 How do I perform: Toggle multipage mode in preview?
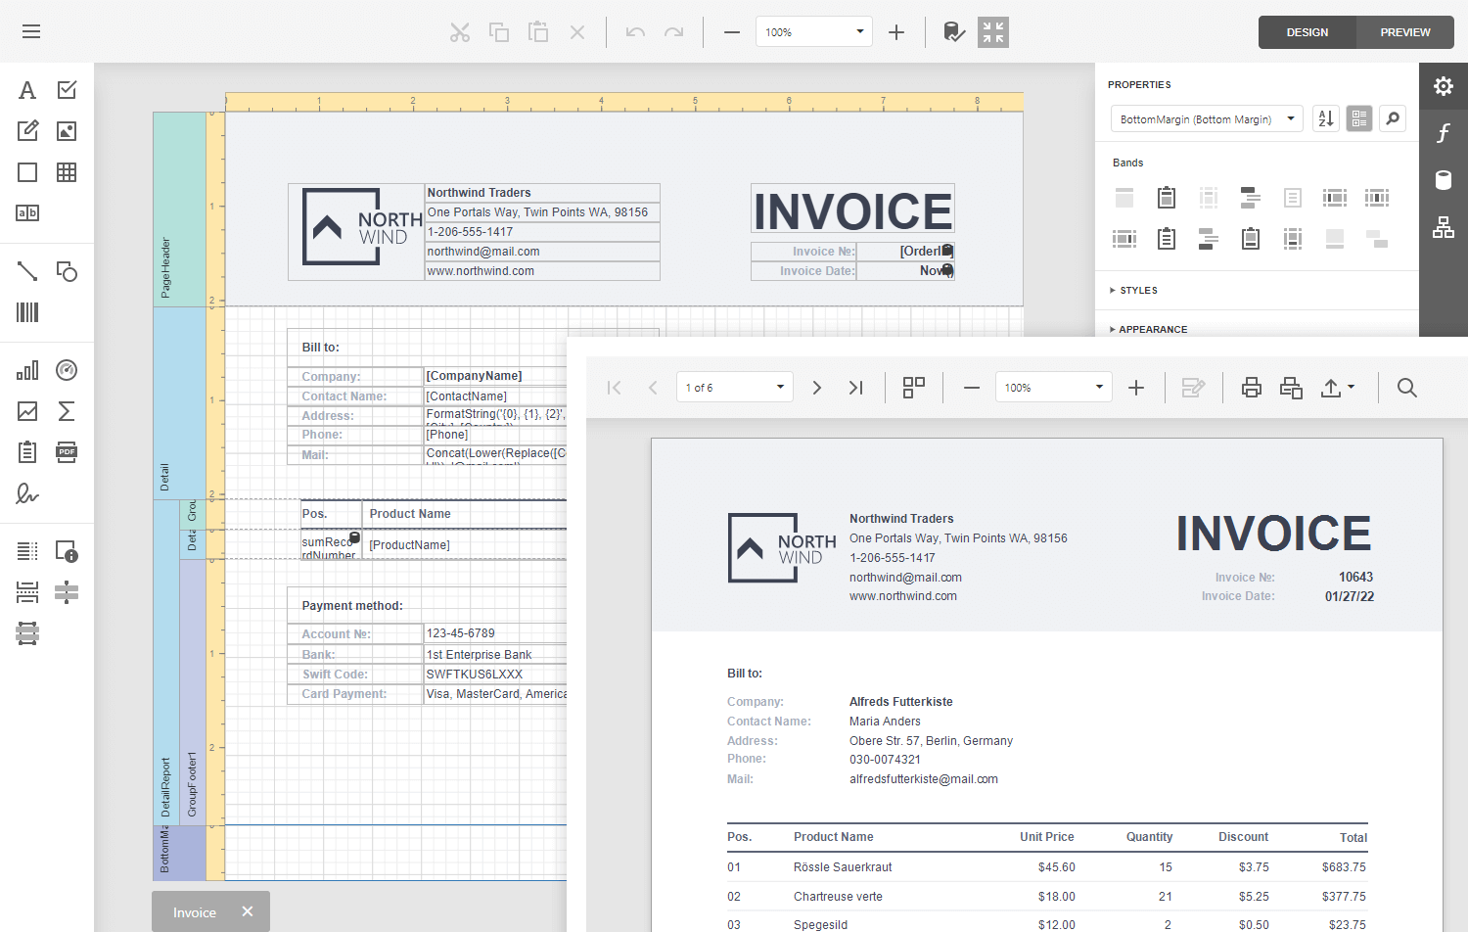913,388
